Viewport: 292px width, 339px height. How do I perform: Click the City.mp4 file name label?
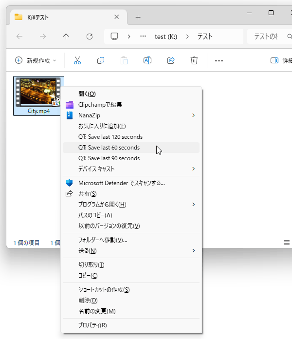click(38, 111)
